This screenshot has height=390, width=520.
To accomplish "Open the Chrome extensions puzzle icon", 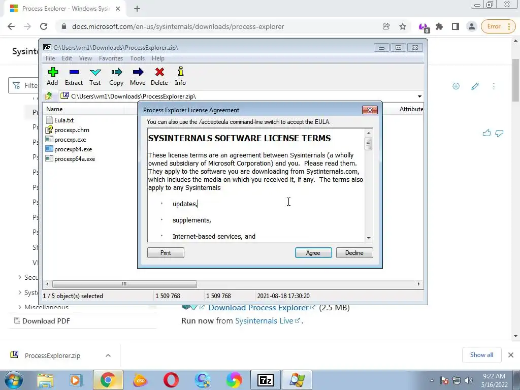I will [x=439, y=26].
